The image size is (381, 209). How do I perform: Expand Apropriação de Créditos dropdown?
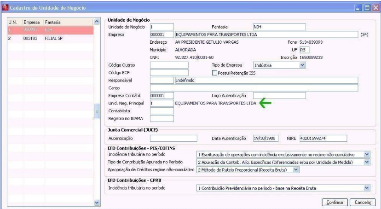pos(296,170)
